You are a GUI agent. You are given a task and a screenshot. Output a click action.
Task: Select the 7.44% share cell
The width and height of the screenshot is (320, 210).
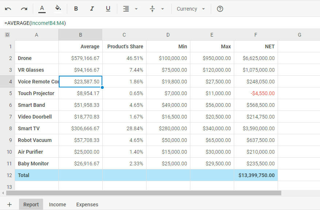coord(124,70)
